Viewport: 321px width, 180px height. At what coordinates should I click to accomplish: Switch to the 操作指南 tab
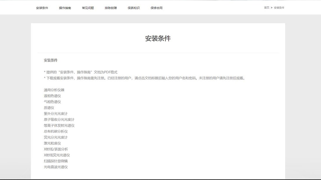click(65, 8)
